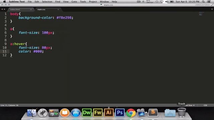Screen dimensions: 214x120
Task: Open the Edit menu
Action: coord(37,2)
